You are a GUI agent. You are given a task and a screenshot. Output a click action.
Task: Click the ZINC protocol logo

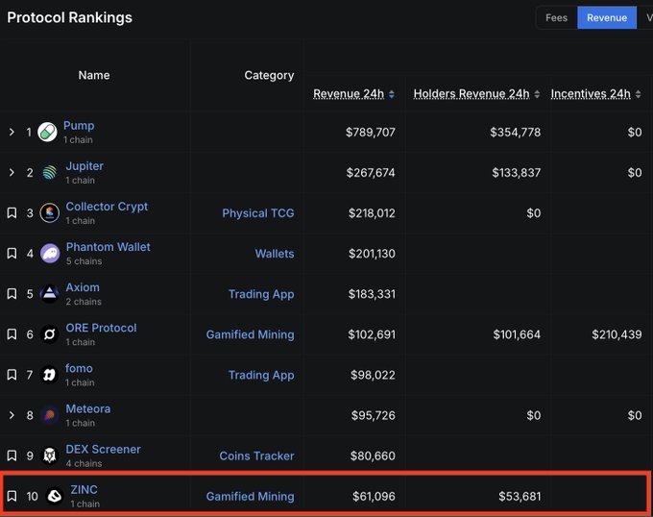coord(54,496)
